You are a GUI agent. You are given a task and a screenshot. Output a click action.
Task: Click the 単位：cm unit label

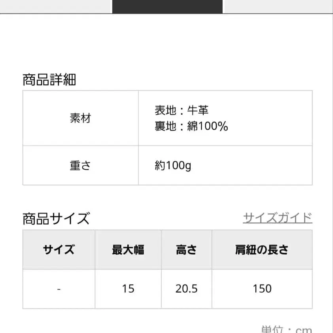[x=286, y=329]
